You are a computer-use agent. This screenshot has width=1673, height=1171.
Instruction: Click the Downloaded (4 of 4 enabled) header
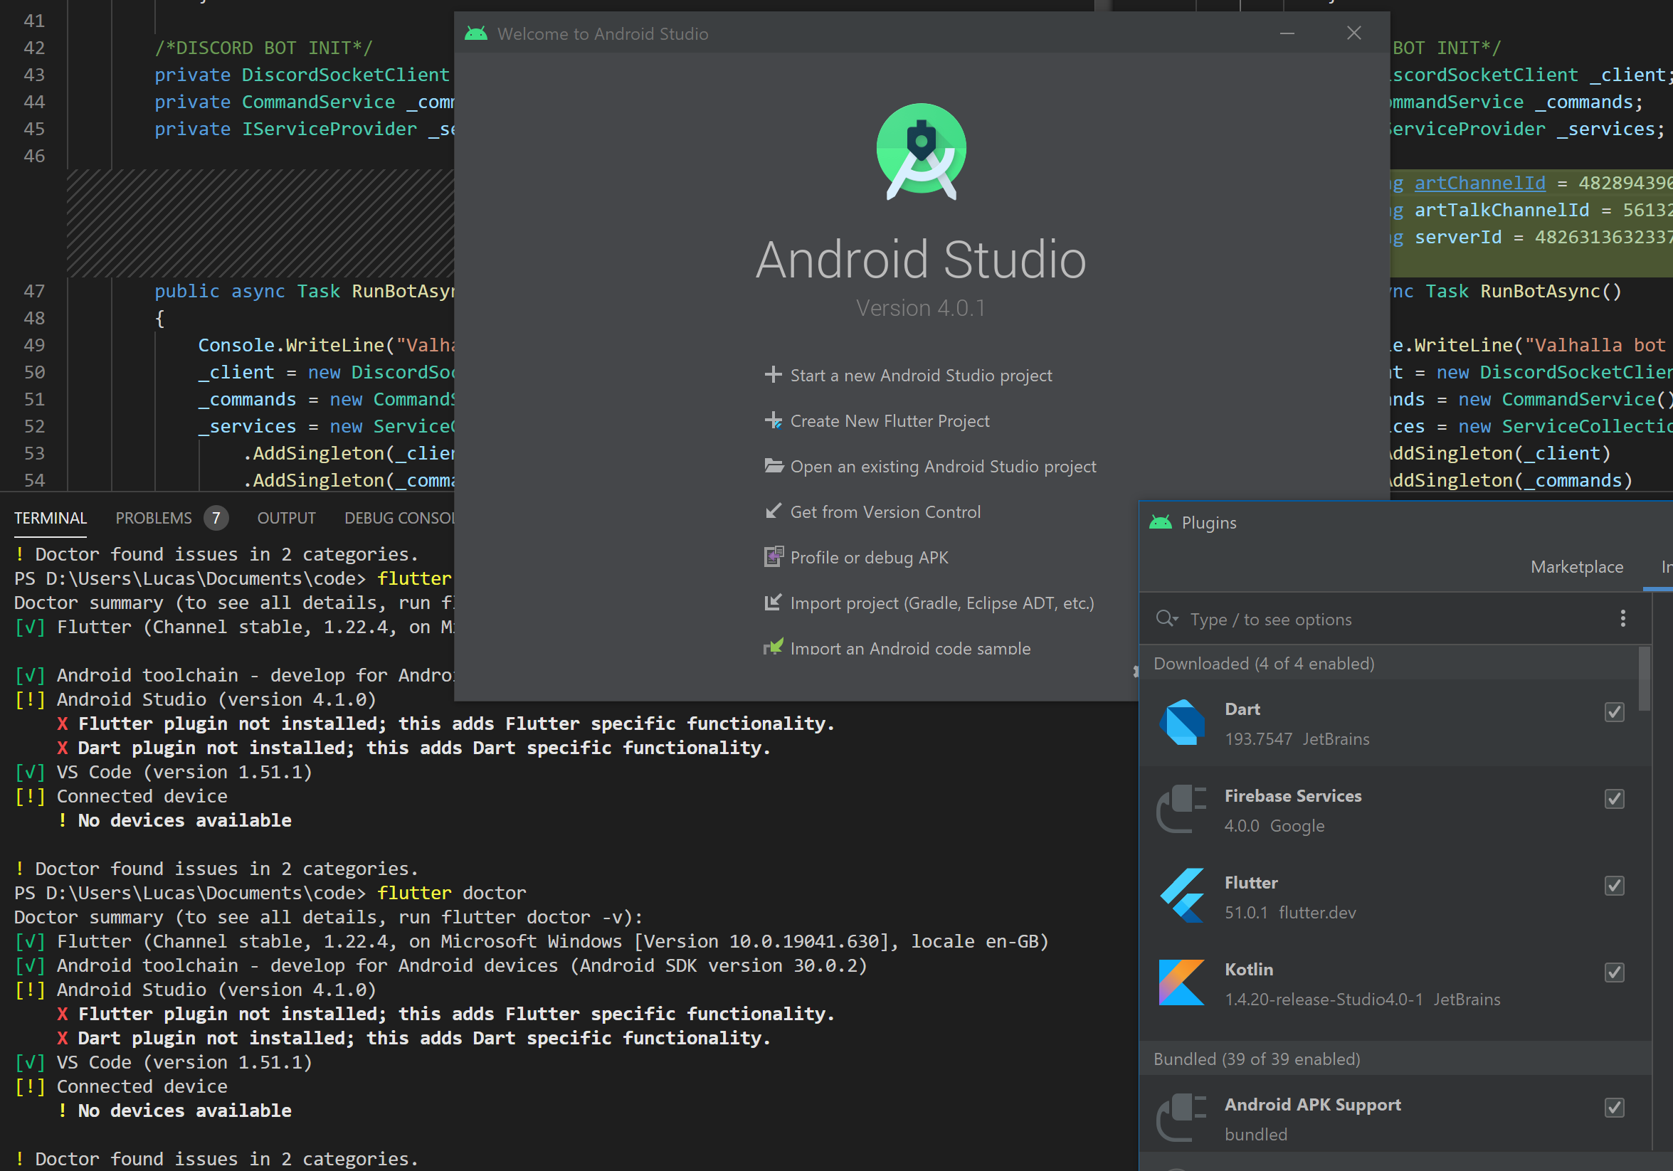[1264, 663]
